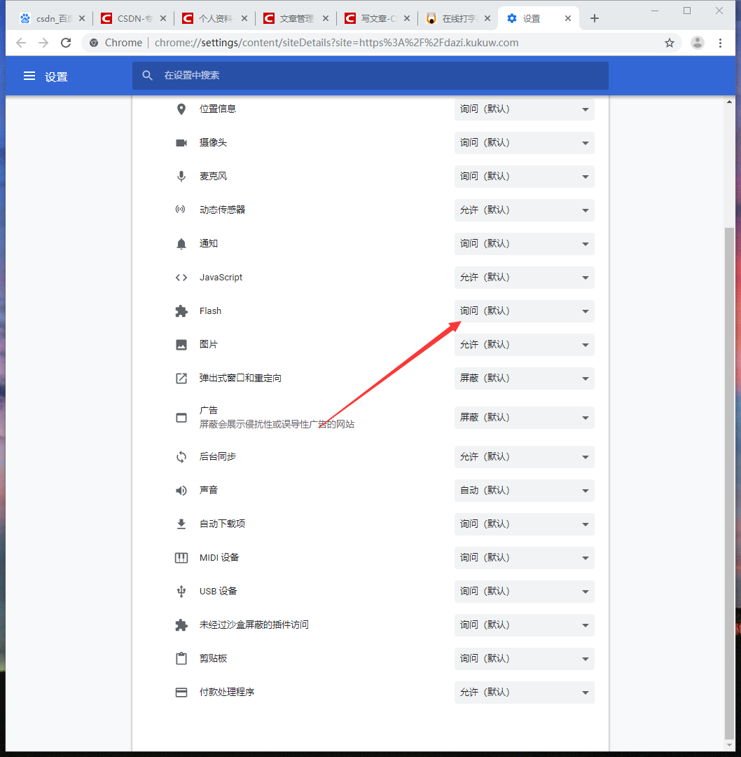Switch to the csdn_百度 tab
Image resolution: width=741 pixels, height=757 pixels.
pos(50,19)
